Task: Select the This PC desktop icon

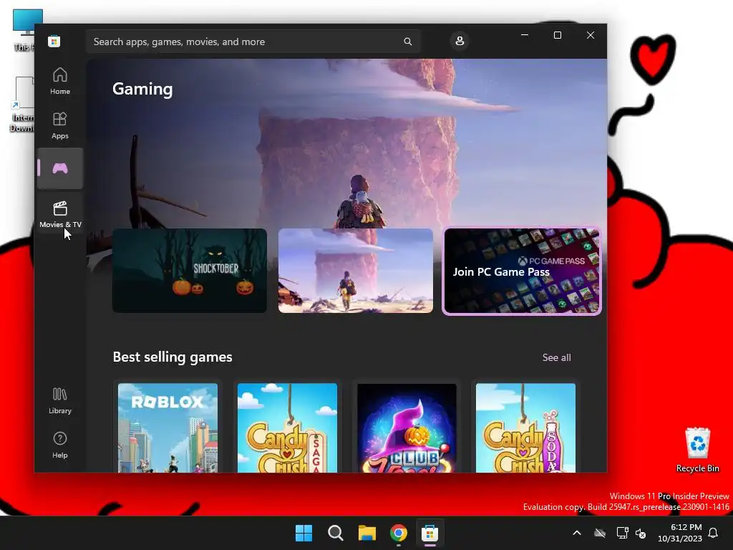Action: (24, 30)
